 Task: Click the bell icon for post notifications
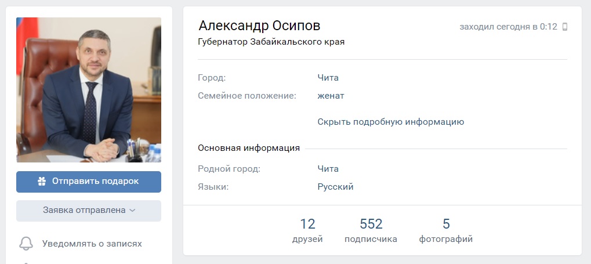[x=26, y=244]
